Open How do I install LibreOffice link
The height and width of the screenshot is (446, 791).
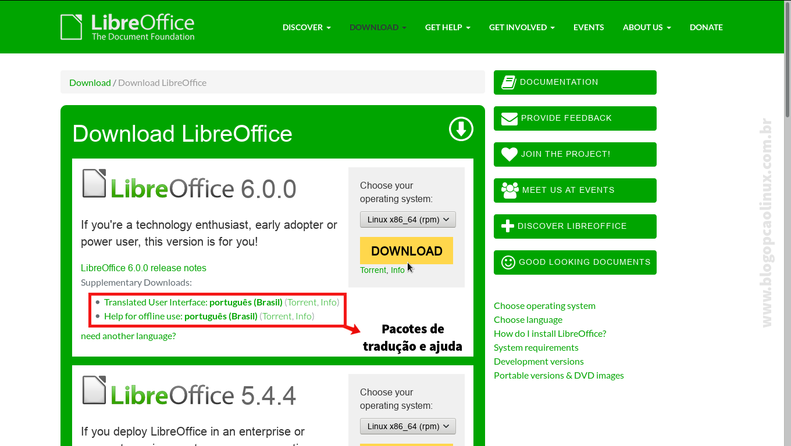tap(550, 333)
